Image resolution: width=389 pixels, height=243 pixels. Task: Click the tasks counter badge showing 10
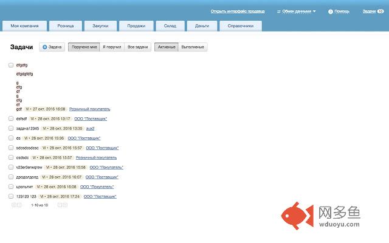point(380,12)
